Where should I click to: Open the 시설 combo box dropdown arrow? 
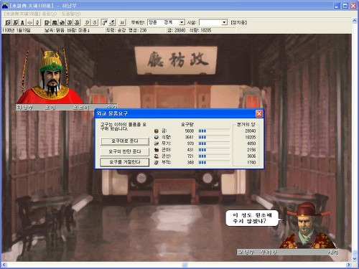[224, 22]
